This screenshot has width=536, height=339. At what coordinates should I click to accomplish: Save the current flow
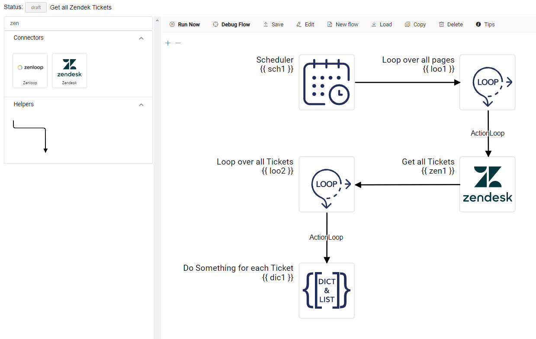click(273, 25)
